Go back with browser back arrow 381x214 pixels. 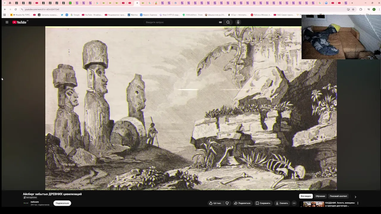click(x=5, y=9)
